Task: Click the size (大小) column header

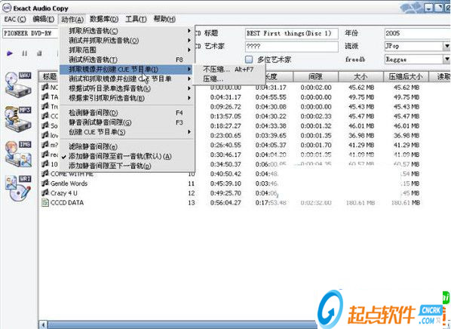Action: [x=360, y=76]
